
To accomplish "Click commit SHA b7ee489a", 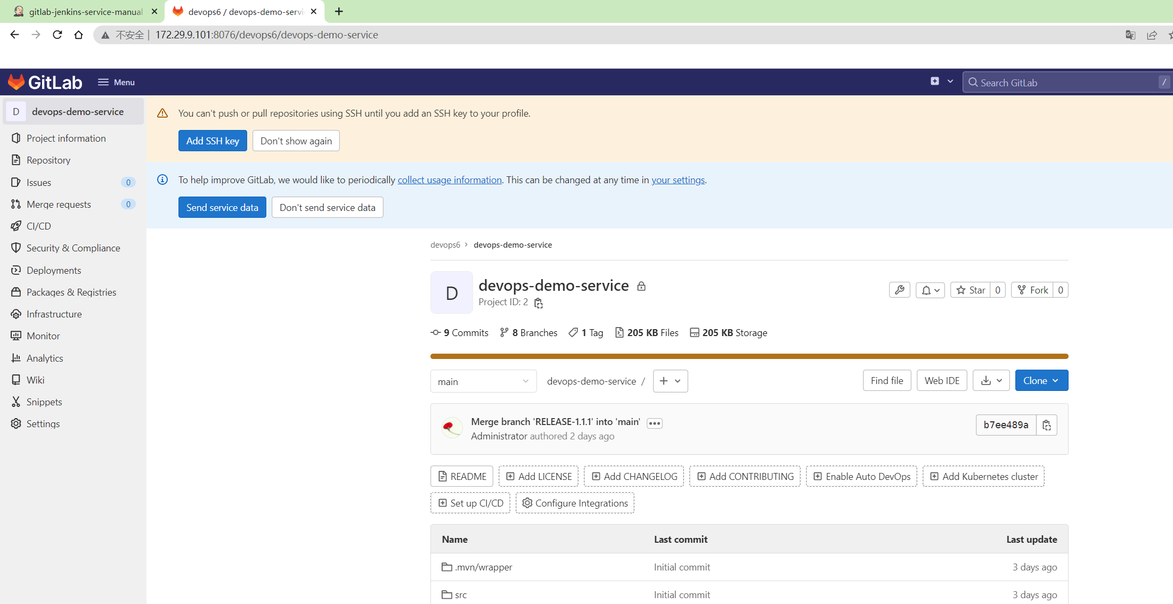I will tap(1006, 425).
